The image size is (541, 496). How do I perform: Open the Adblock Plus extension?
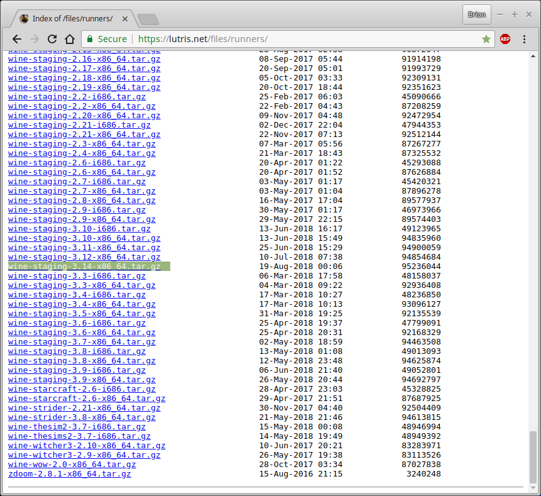point(505,39)
